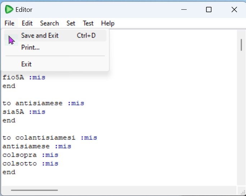
Task: Close the Editor window
Action: pos(234,10)
